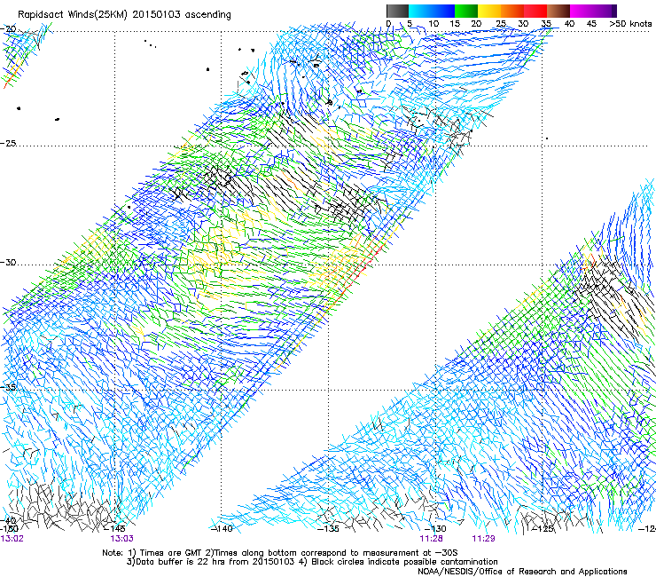Select the "-35" latitude label
The height and width of the screenshot is (577, 656).
coord(8,387)
